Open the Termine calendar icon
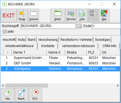 [x=71, y=15]
